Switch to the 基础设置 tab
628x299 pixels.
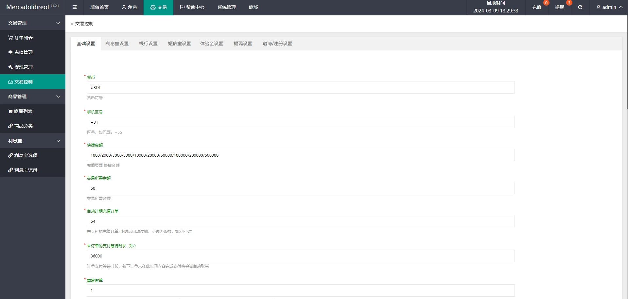pos(86,44)
